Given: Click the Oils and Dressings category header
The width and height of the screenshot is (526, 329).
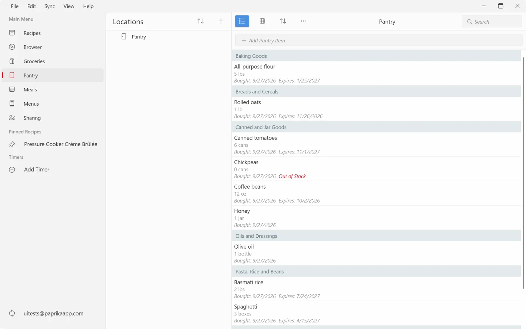Looking at the screenshot, I should click(376, 236).
